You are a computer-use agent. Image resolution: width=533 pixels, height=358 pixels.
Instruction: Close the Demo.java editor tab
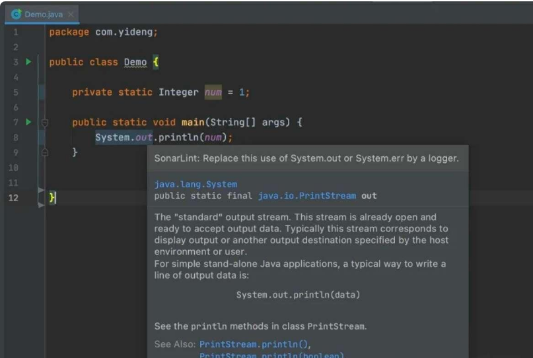click(71, 14)
